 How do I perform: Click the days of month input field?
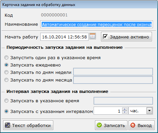pyautogui.click(x=113, y=80)
